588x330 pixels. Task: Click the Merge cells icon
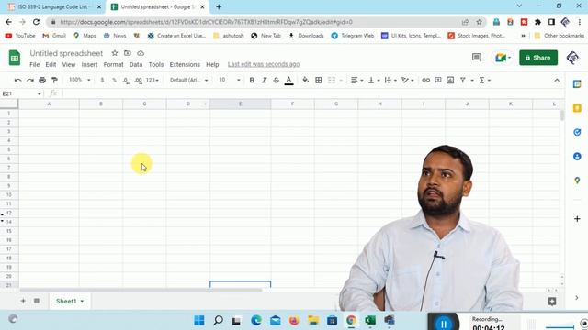tap(332, 80)
